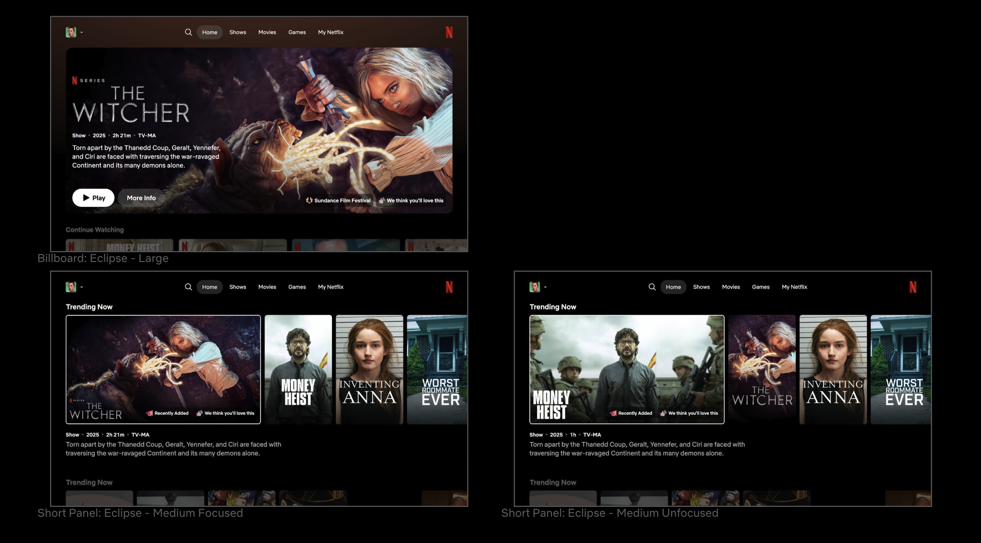
Task: Click the Play button on the Witcher billboard
Action: coord(93,198)
